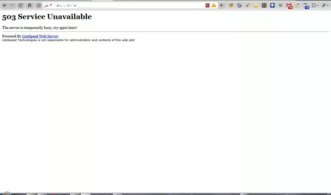
Task: Open the small brown brush extension icon
Action: [247, 5]
